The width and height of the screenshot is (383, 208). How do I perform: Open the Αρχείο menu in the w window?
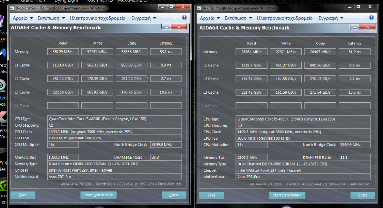[210, 18]
